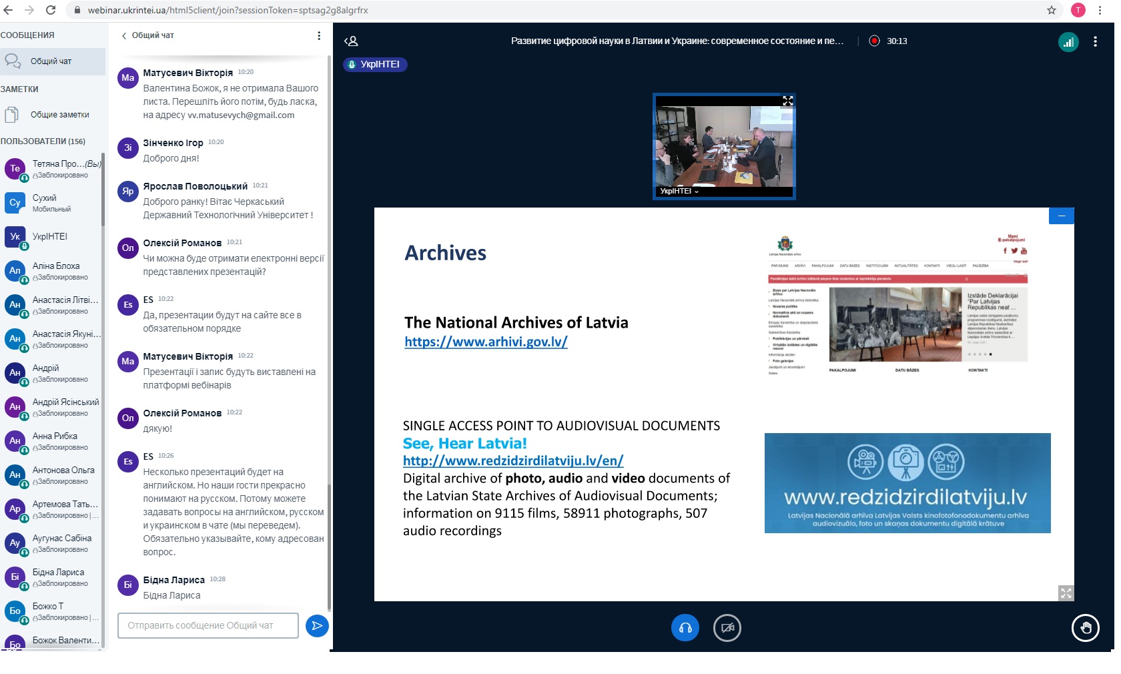The height and width of the screenshot is (674, 1121).
Task: Open the Chrome three-dot menu
Action: (1100, 10)
